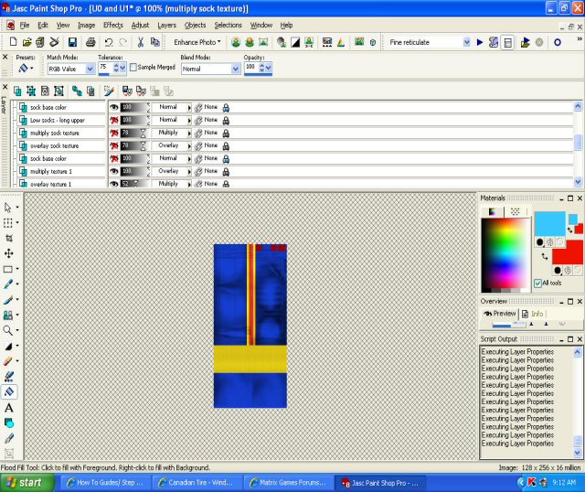This screenshot has width=585, height=492.
Task: Click the Undo arrow icon
Action: click(110, 42)
